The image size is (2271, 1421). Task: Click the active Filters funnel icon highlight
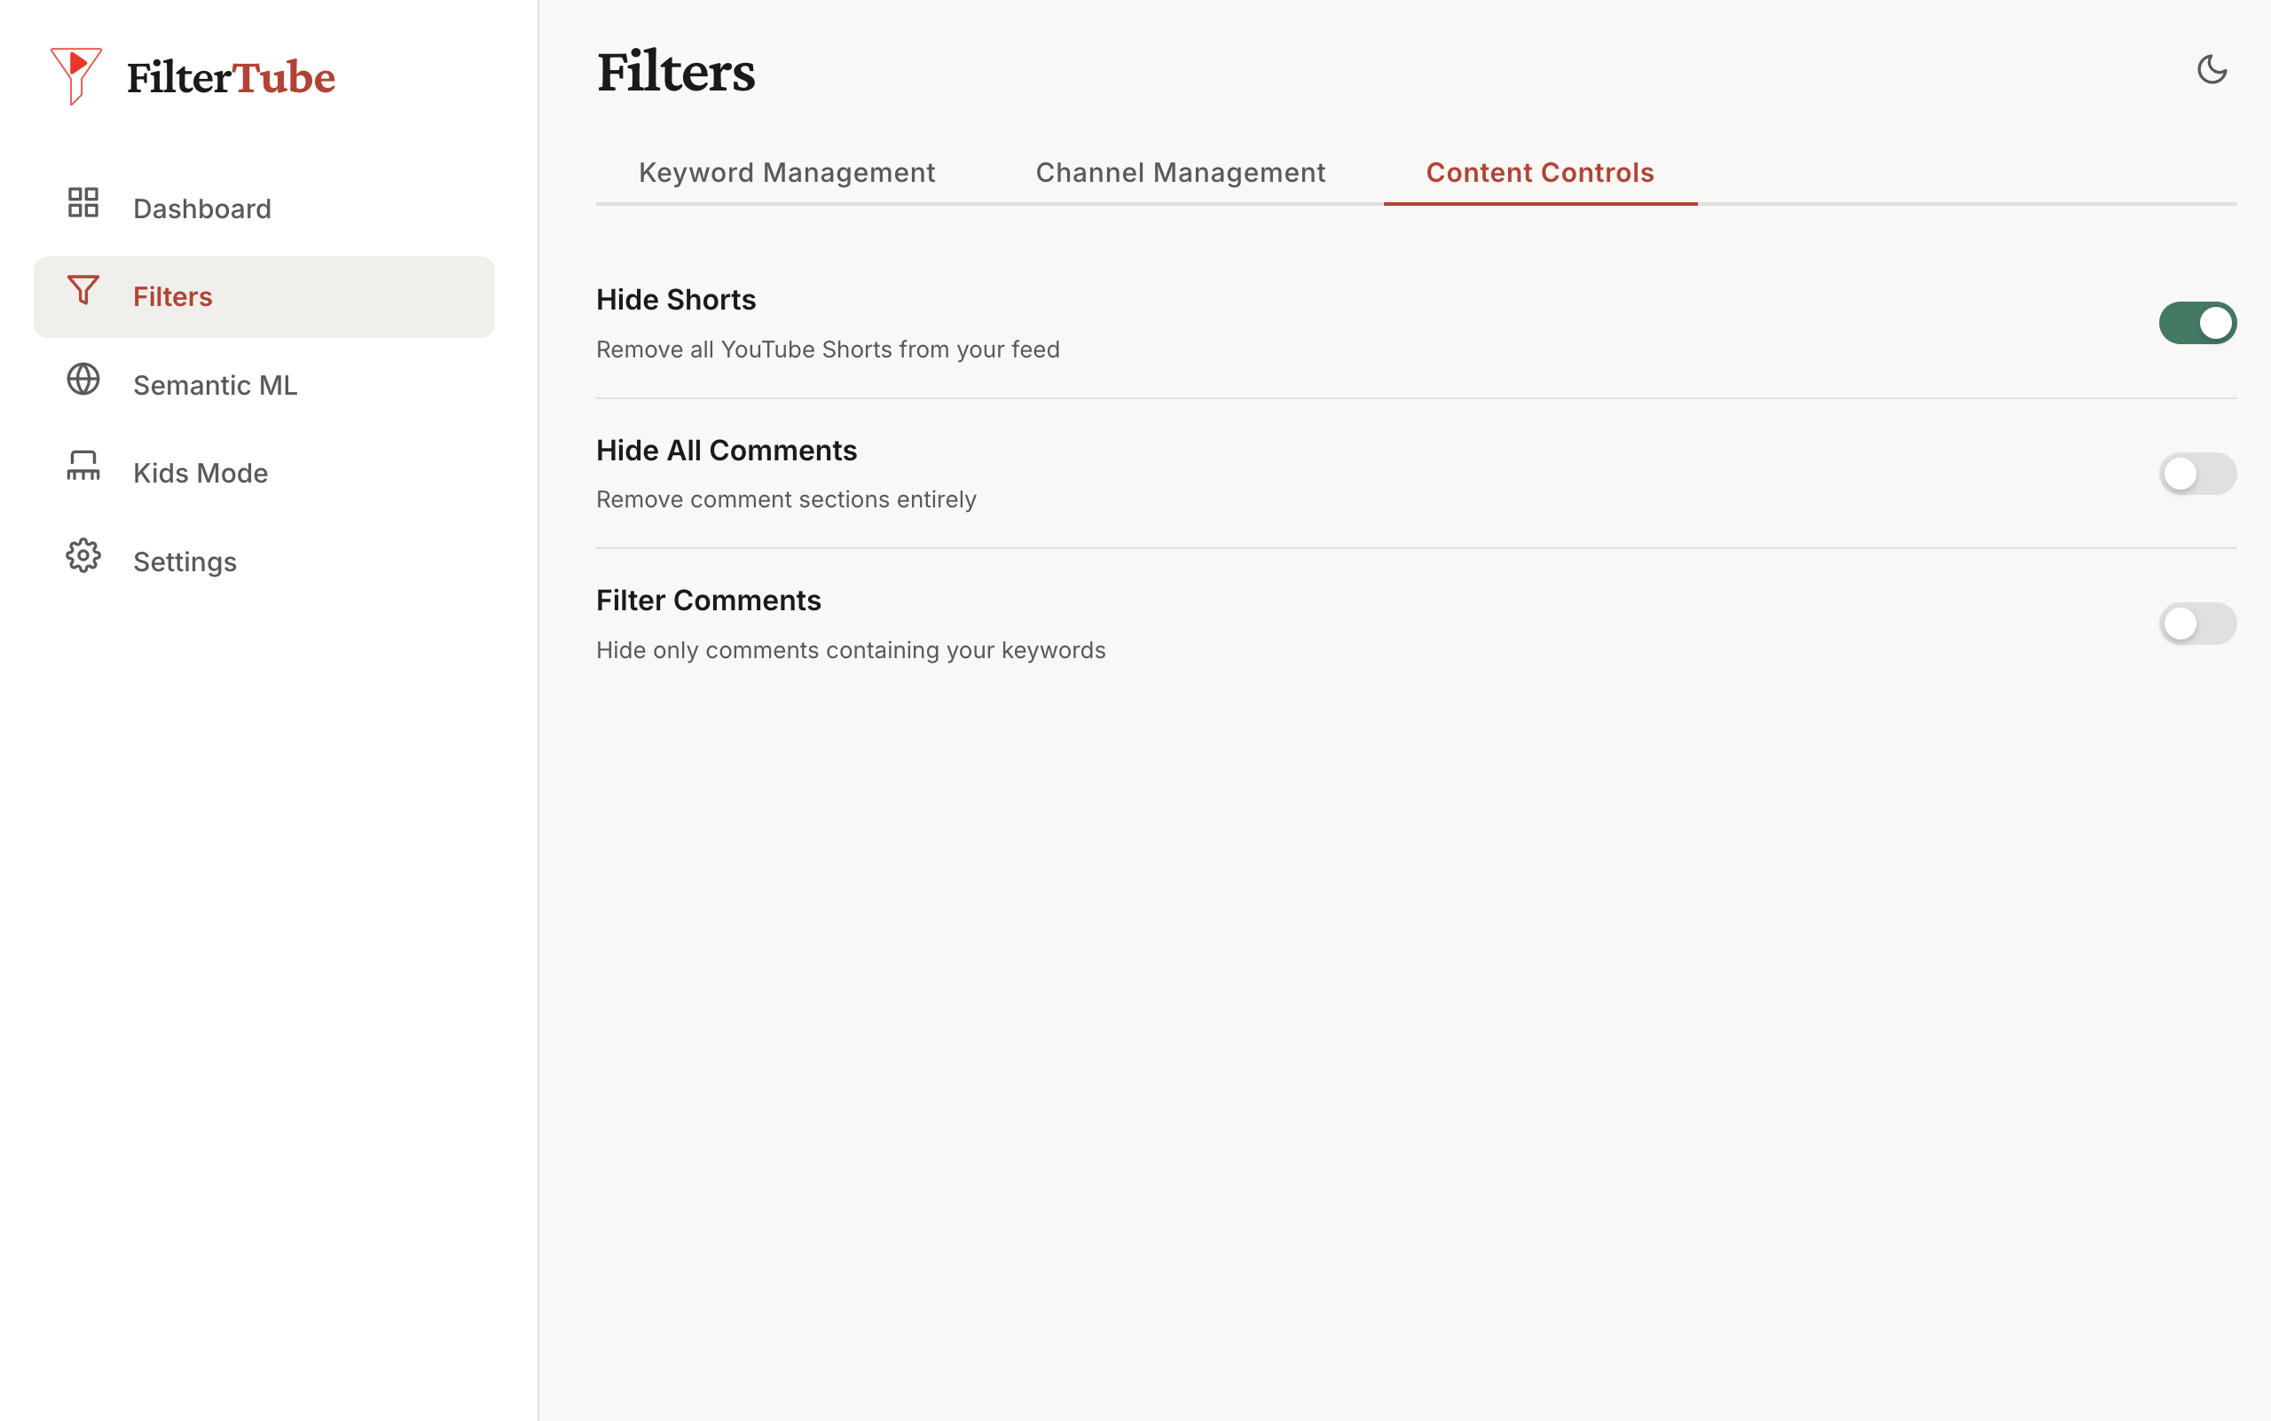point(83,291)
